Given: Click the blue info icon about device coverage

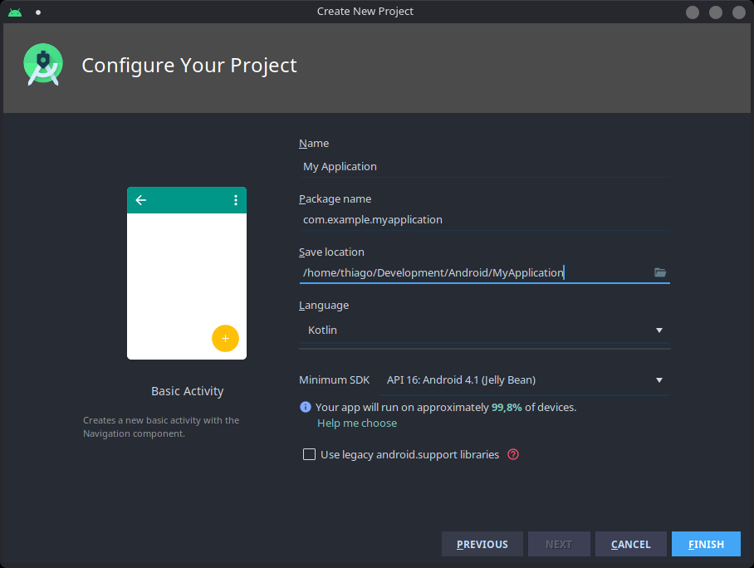Looking at the screenshot, I should [304, 407].
